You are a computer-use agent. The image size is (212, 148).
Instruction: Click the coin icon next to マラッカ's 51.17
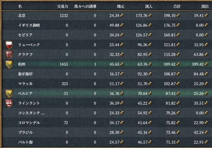click(x=122, y=84)
